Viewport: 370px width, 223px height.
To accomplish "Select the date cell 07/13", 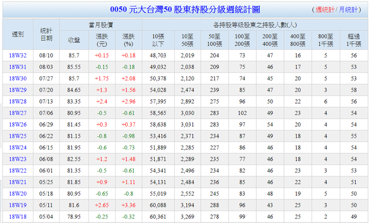I will coord(46,101).
